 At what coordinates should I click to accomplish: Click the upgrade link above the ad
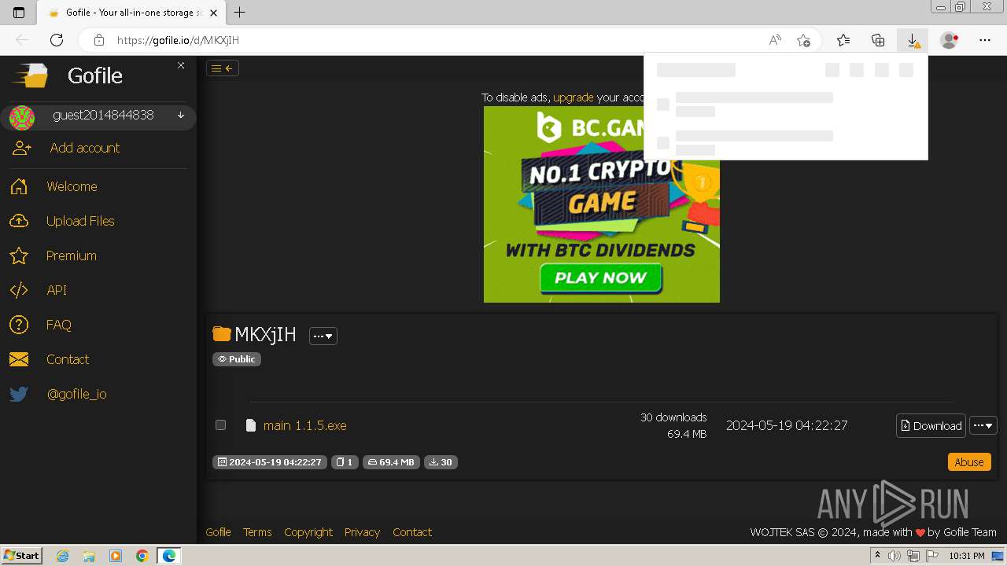pos(573,97)
